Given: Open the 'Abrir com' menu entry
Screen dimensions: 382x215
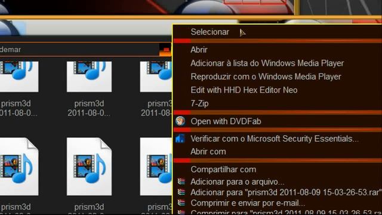Looking at the screenshot, I should click(x=208, y=152).
